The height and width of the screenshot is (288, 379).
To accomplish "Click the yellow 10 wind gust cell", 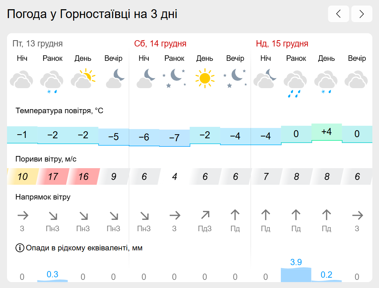I will pyautogui.click(x=22, y=177).
